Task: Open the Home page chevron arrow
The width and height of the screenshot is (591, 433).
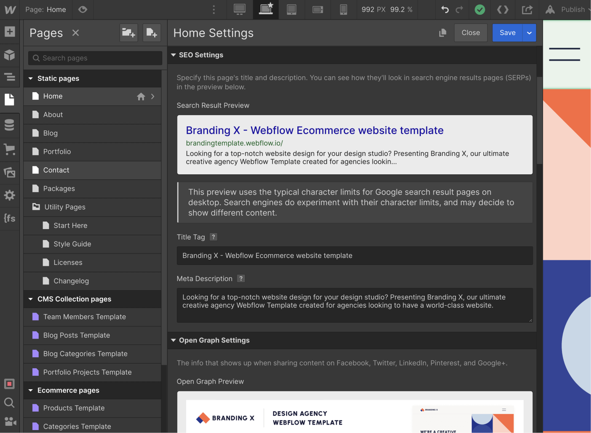Action: coord(152,96)
